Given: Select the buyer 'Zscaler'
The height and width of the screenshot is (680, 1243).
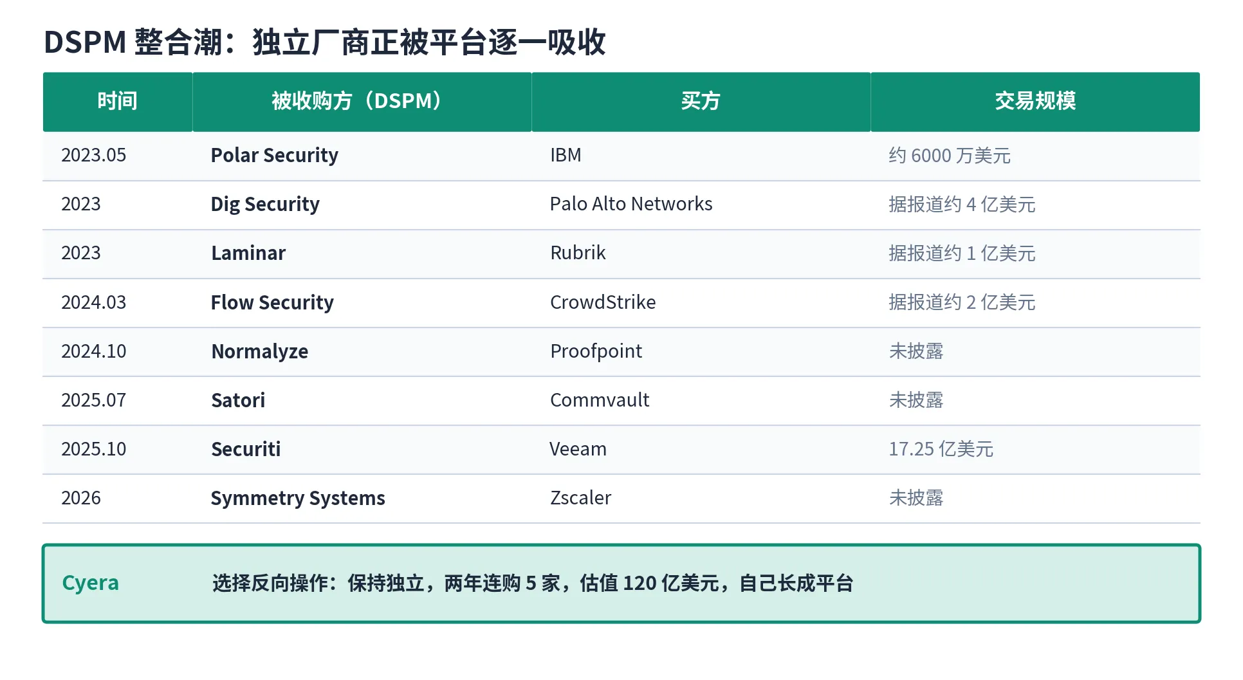Looking at the screenshot, I should [x=580, y=498].
